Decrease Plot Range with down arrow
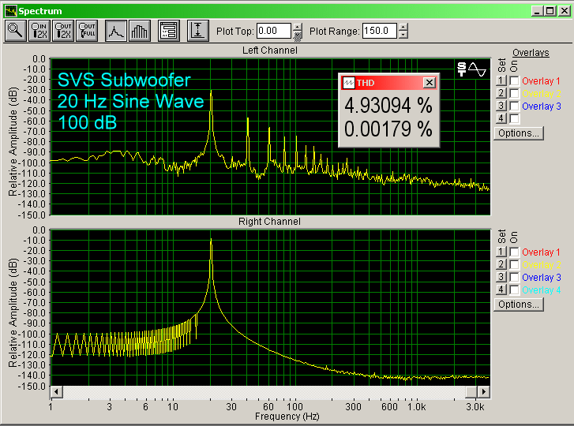 (403, 35)
